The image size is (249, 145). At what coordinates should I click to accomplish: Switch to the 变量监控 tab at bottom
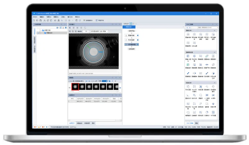79,123
